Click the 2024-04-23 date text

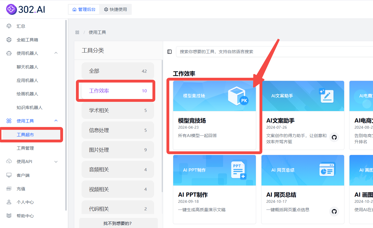[188, 127]
